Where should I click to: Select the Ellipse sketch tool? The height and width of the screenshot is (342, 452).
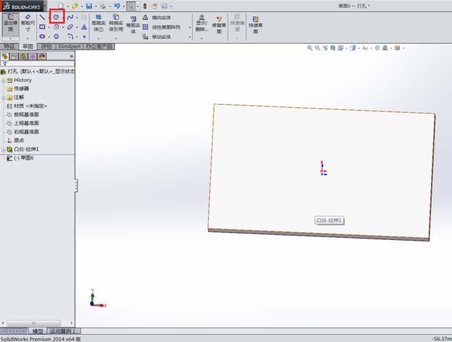click(70, 27)
